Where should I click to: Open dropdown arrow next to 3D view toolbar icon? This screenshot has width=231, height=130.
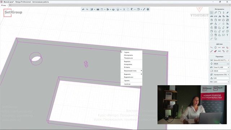coord(95,9)
